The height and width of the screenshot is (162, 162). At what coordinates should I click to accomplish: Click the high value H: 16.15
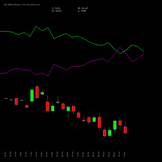[x=83, y=8]
